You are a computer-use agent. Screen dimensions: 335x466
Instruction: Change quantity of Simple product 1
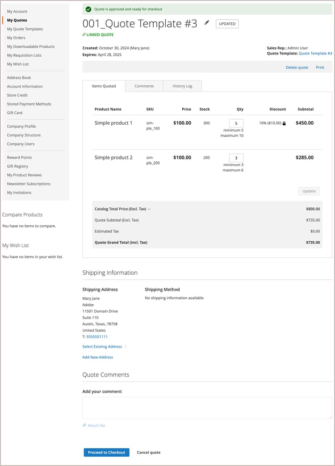point(236,123)
